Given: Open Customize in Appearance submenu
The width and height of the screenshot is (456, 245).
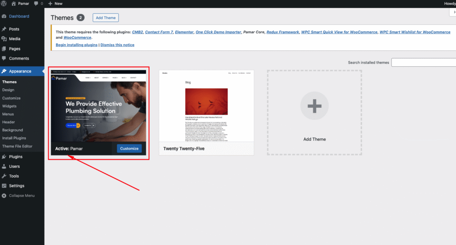Looking at the screenshot, I should pyautogui.click(x=11, y=98).
